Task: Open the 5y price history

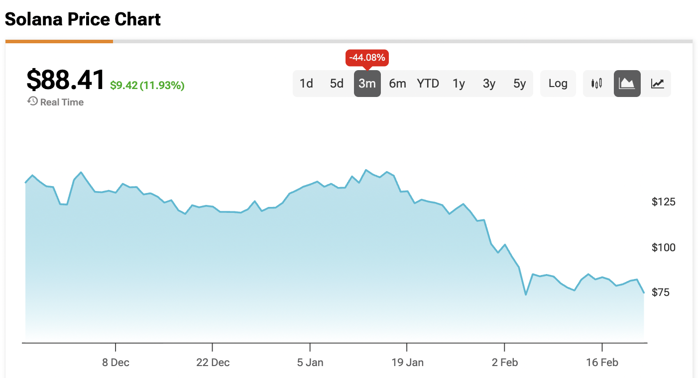Action: tap(519, 84)
